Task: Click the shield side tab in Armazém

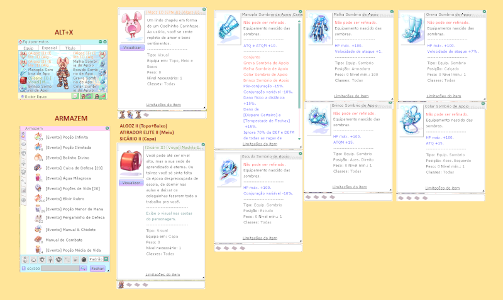Action: [23, 153]
